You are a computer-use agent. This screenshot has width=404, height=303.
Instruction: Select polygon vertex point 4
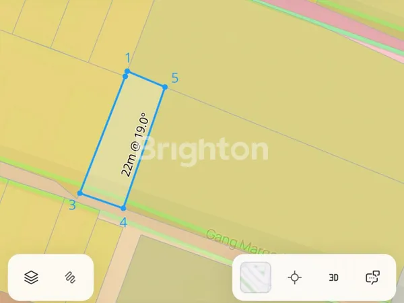pyautogui.click(x=123, y=208)
